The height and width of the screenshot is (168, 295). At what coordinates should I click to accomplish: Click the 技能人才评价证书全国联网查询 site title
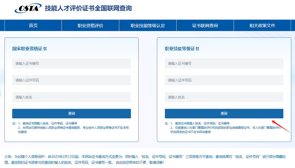[x=88, y=8]
